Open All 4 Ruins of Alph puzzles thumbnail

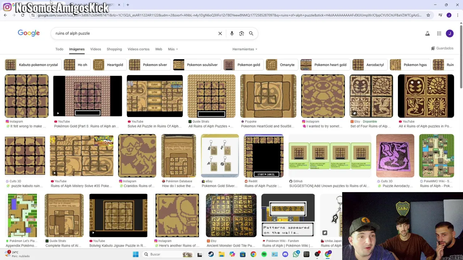point(426,96)
